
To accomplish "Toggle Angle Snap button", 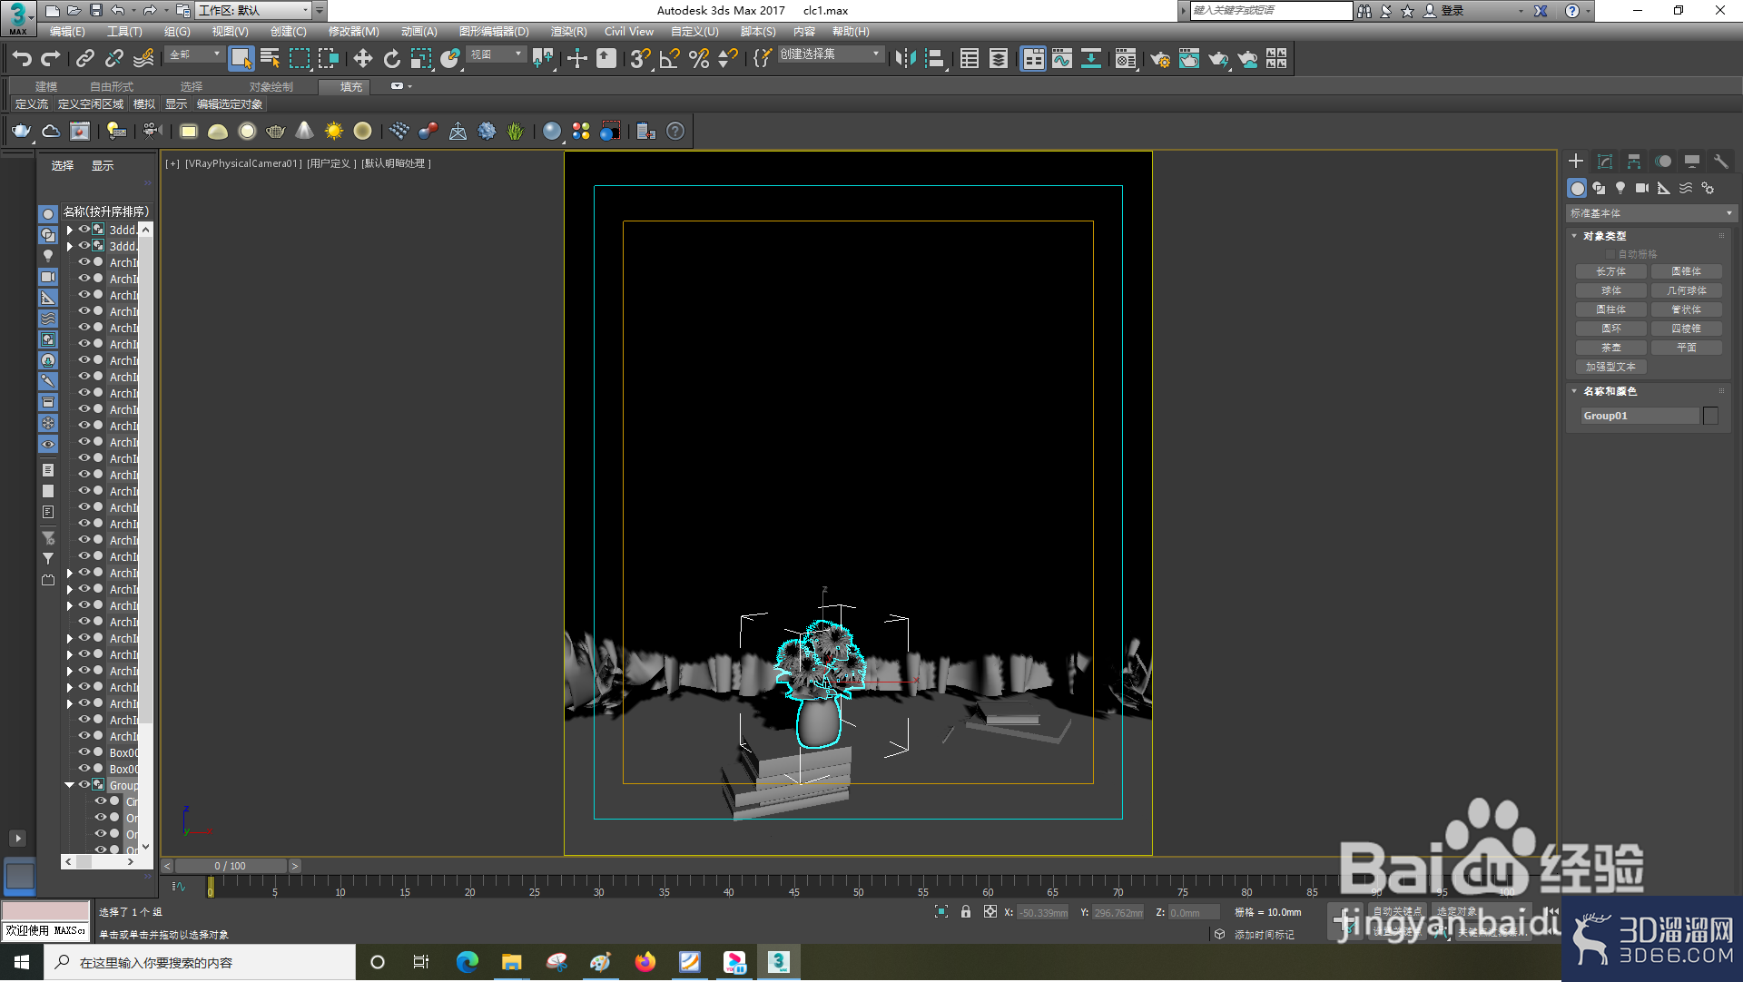I will click(669, 59).
